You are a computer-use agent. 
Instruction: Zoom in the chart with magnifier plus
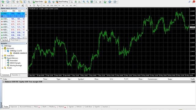[84, 2]
